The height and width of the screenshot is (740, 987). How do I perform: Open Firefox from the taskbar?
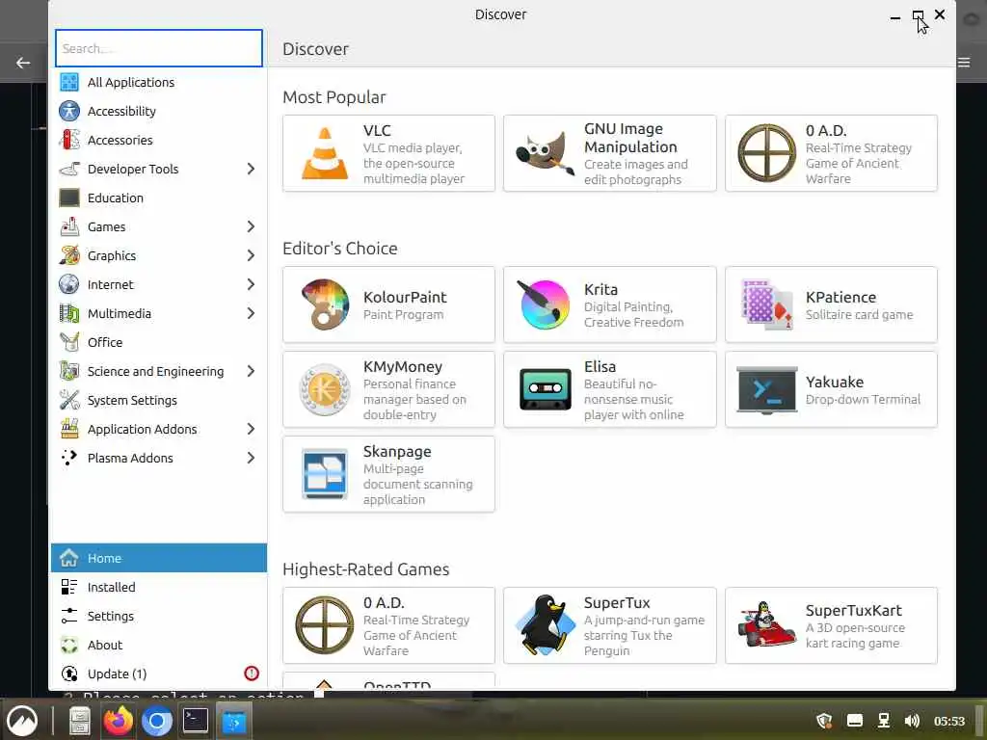(119, 721)
